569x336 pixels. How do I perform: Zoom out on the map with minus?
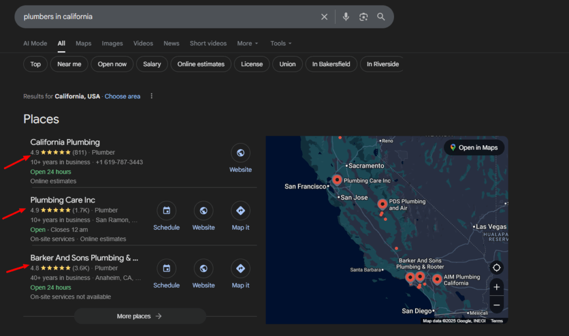pos(496,305)
